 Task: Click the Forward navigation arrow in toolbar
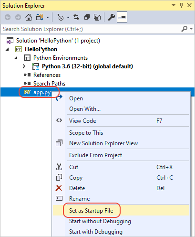[18, 17]
